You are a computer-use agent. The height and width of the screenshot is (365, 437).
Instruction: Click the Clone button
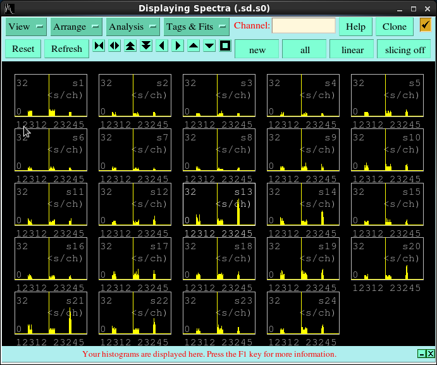394,27
